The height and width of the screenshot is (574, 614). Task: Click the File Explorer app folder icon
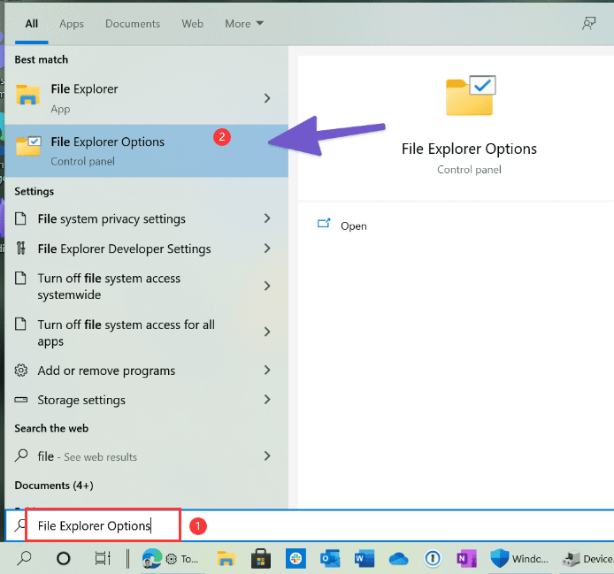point(27,95)
